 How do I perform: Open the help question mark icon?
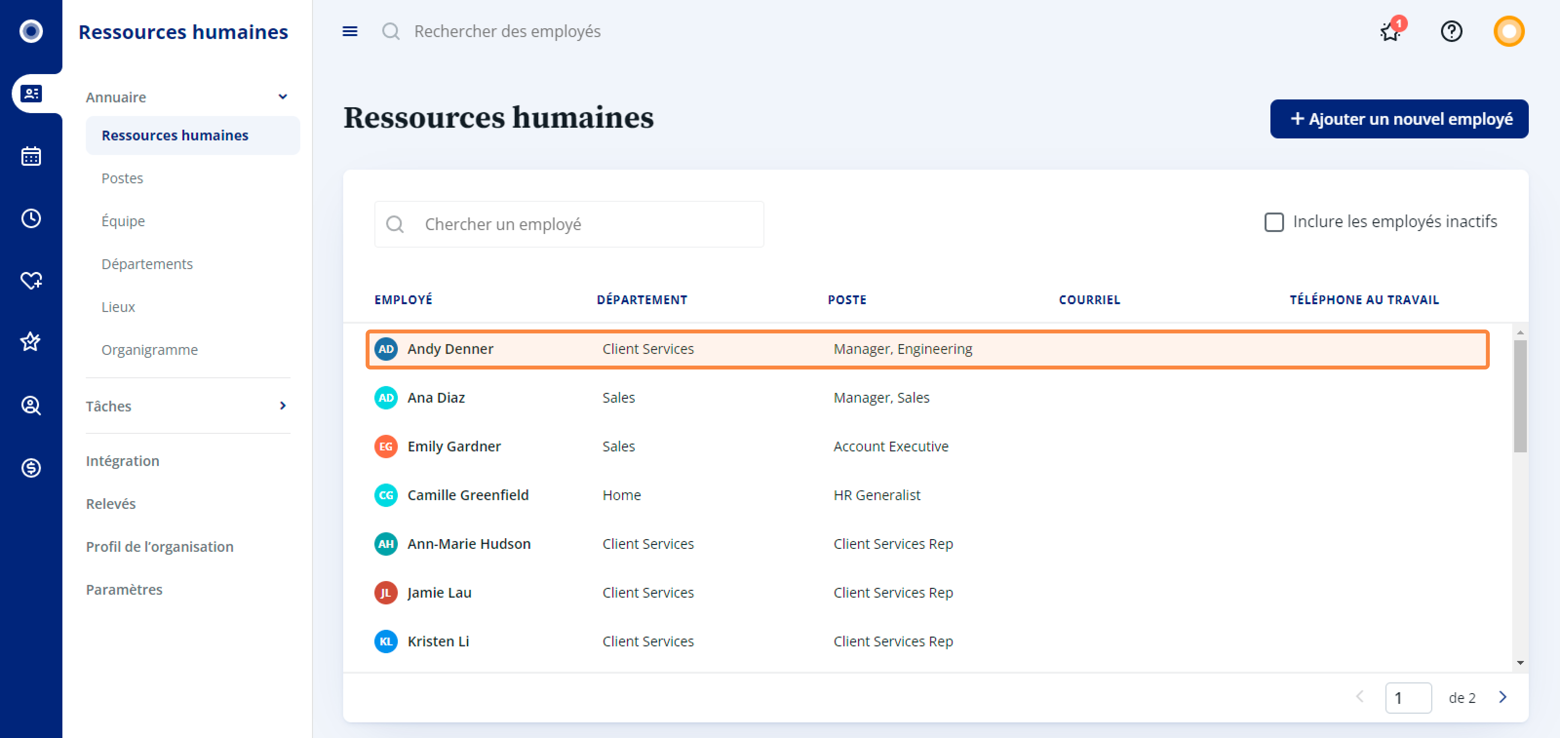[x=1451, y=32]
